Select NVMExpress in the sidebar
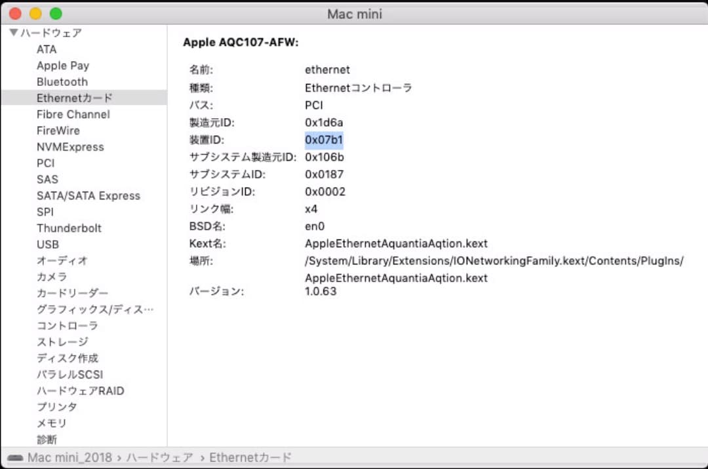 (x=70, y=146)
